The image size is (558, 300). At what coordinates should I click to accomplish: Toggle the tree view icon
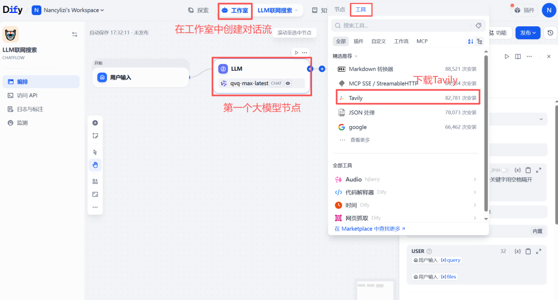coord(479,42)
